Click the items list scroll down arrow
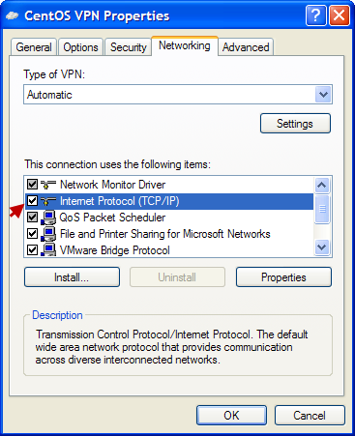Viewport: 355px width, 436px height. point(322,247)
